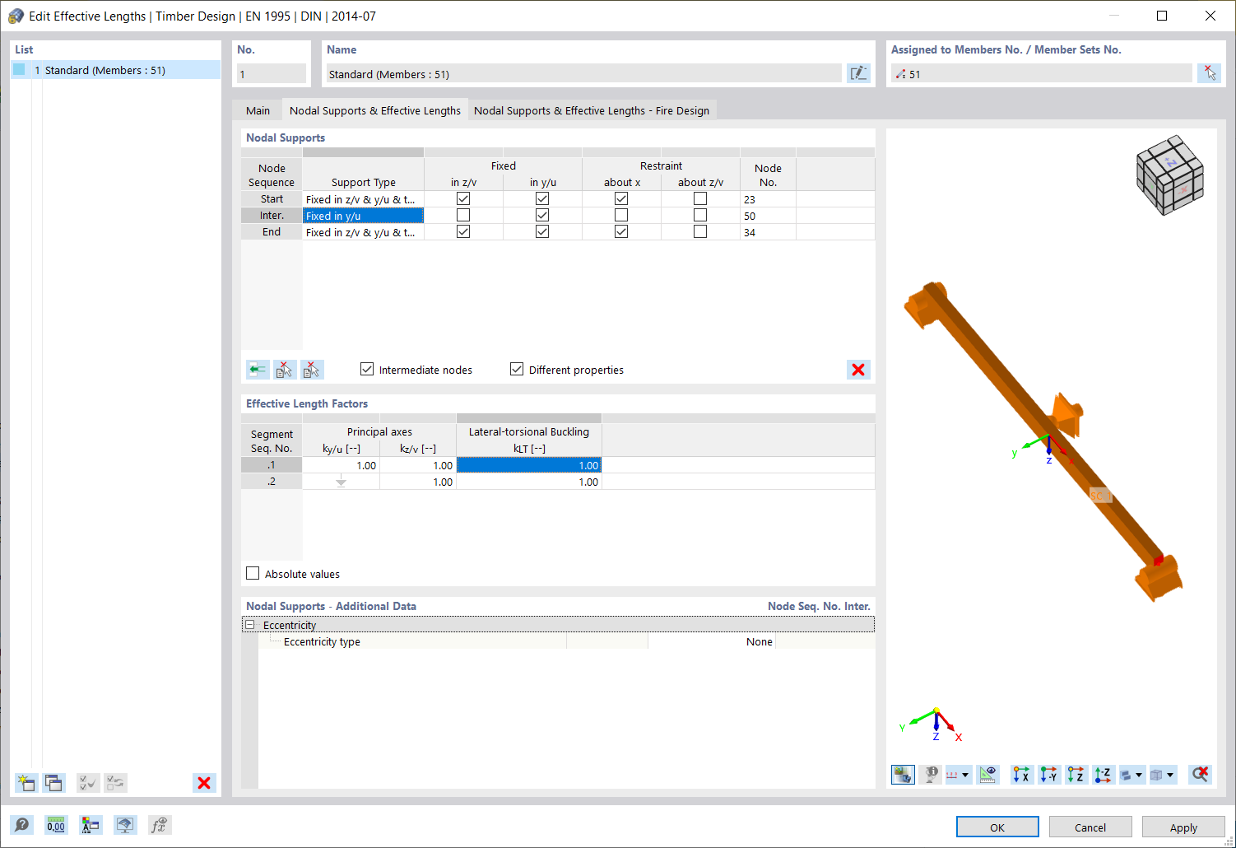Screen dimensions: 1236x848
Task: Set view in X direction
Action: pyautogui.click(x=1021, y=775)
